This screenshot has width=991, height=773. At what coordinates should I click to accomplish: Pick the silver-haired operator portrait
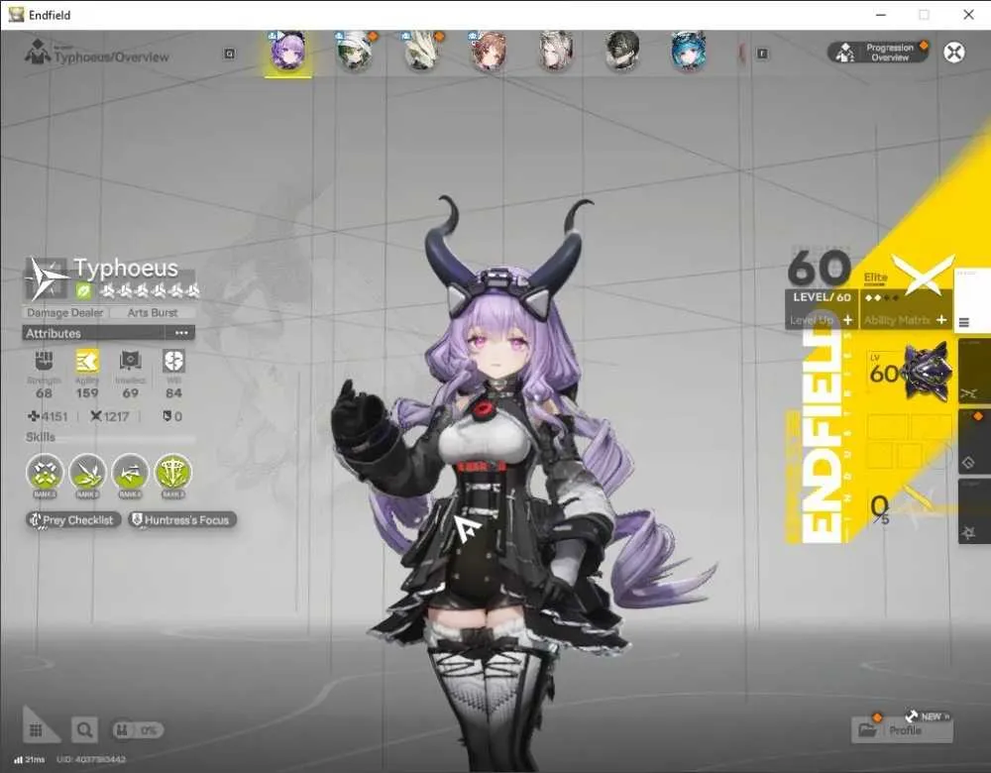point(556,51)
